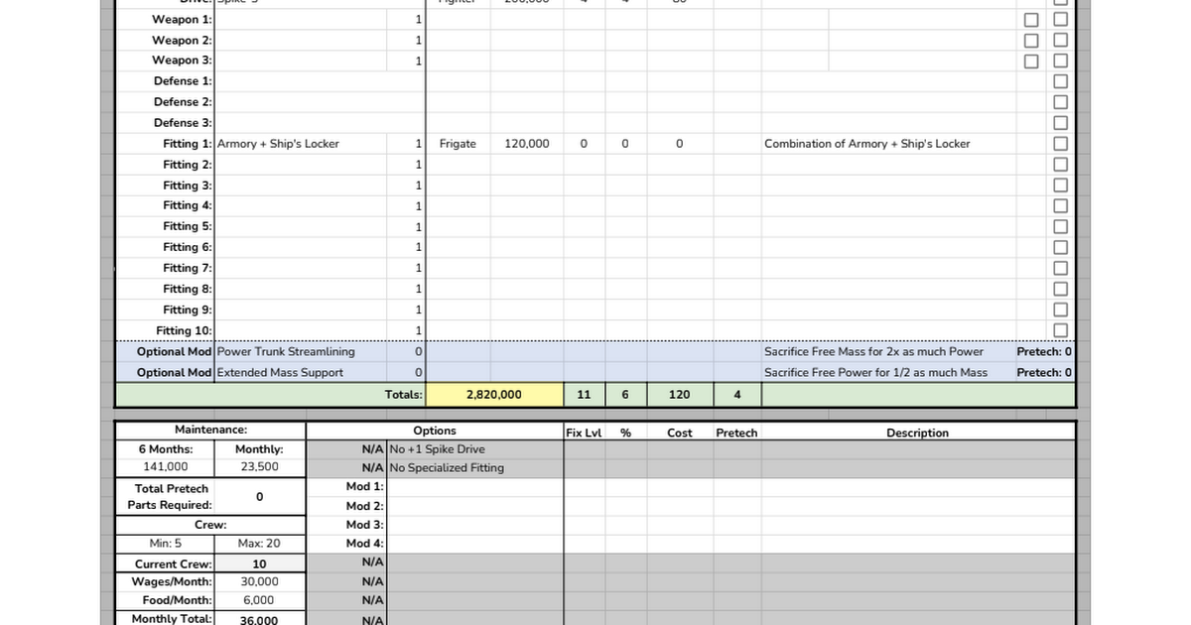The width and height of the screenshot is (1191, 625).
Task: Select the Current Crew value 10
Action: (259, 563)
